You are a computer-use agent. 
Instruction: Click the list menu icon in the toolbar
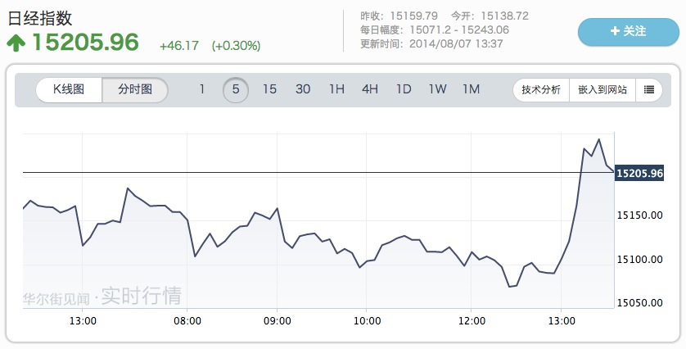point(648,90)
